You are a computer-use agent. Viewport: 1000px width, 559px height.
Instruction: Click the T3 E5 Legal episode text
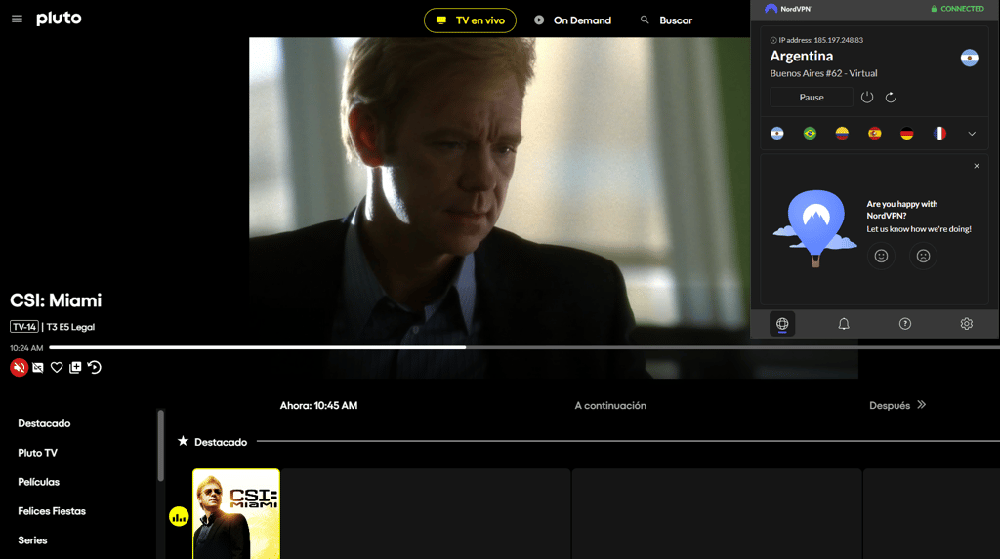click(x=70, y=327)
